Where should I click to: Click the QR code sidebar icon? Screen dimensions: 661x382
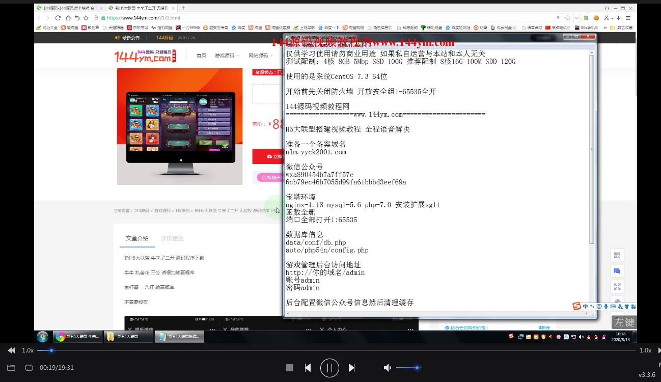click(617, 255)
